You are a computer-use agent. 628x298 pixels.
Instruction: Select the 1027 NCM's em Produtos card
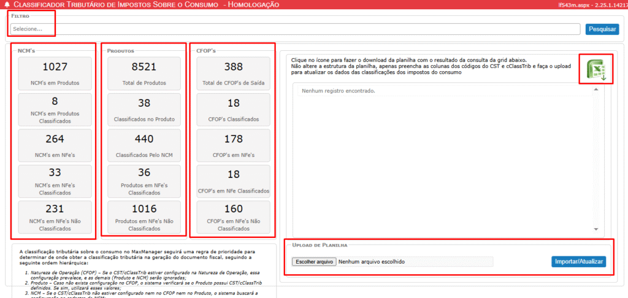click(55, 73)
